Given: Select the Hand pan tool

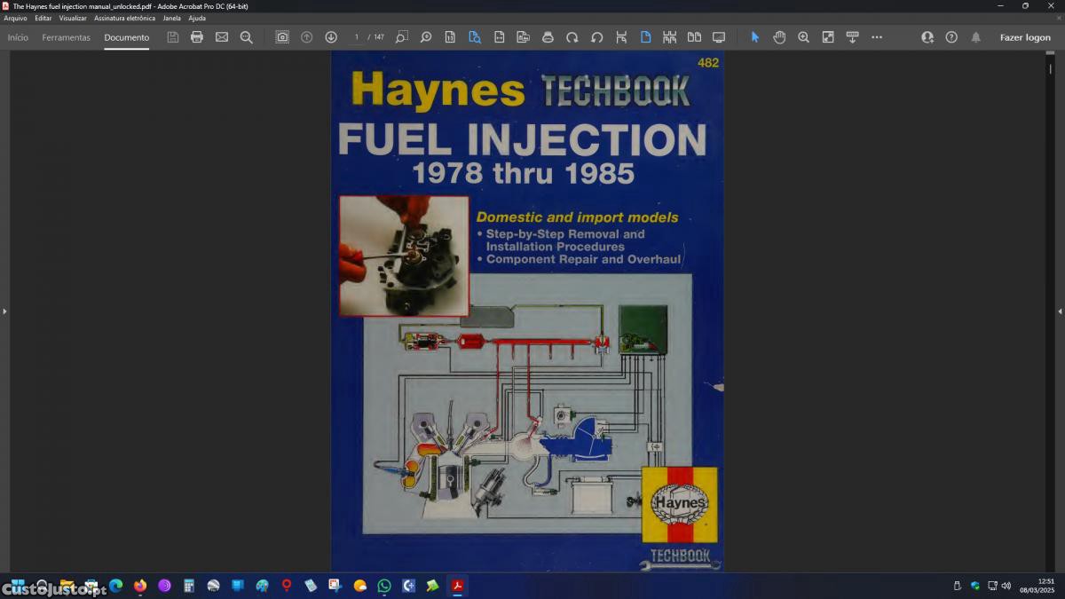Looking at the screenshot, I should tap(779, 37).
